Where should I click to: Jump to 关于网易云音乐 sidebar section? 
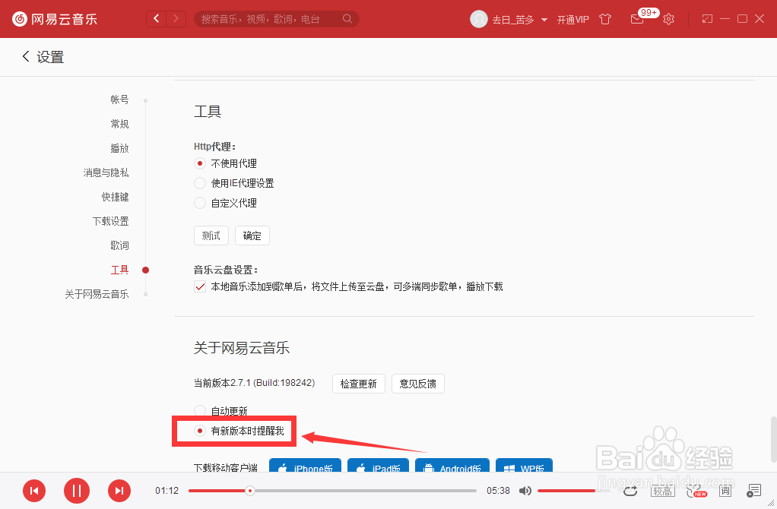[97, 294]
